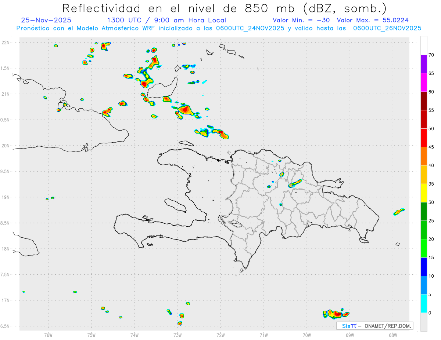441x340 pixels.
Task: Click the '55' value on the colorbar scale
Action: pos(431,110)
